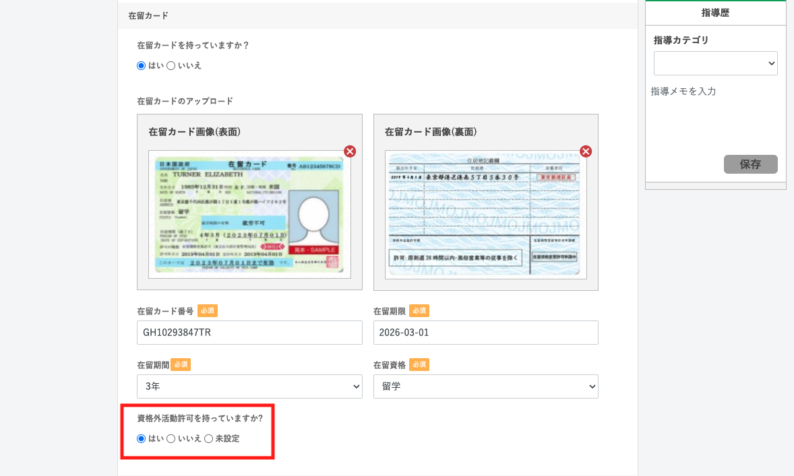Screen dimensions: 794x476
Task: Click the 指導歴 panel header
Action: point(716,13)
